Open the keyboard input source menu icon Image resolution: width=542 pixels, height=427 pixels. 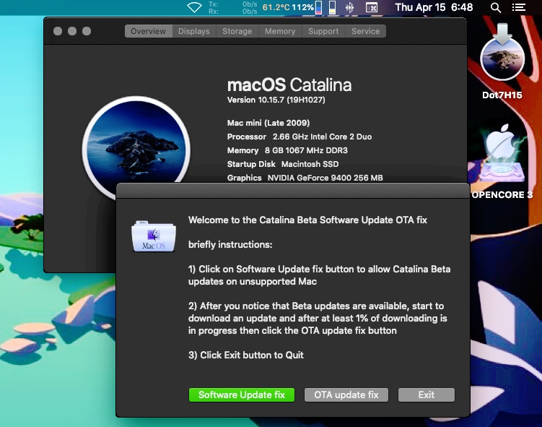[372, 7]
